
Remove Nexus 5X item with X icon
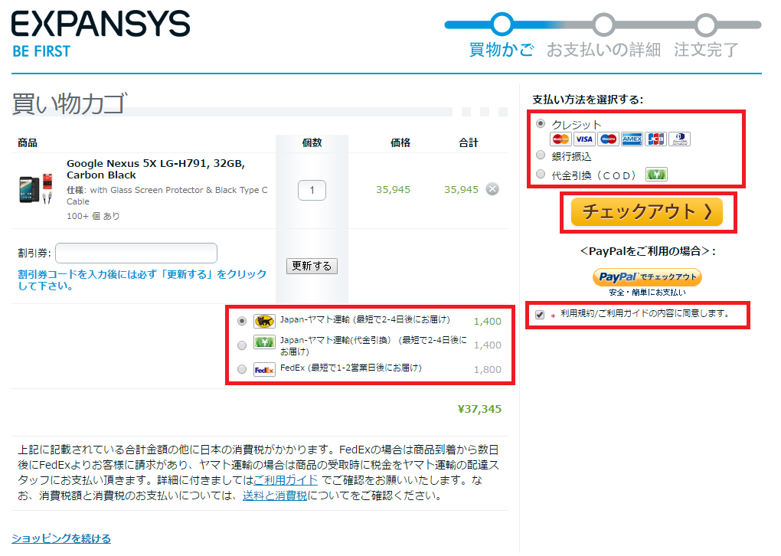coord(492,189)
